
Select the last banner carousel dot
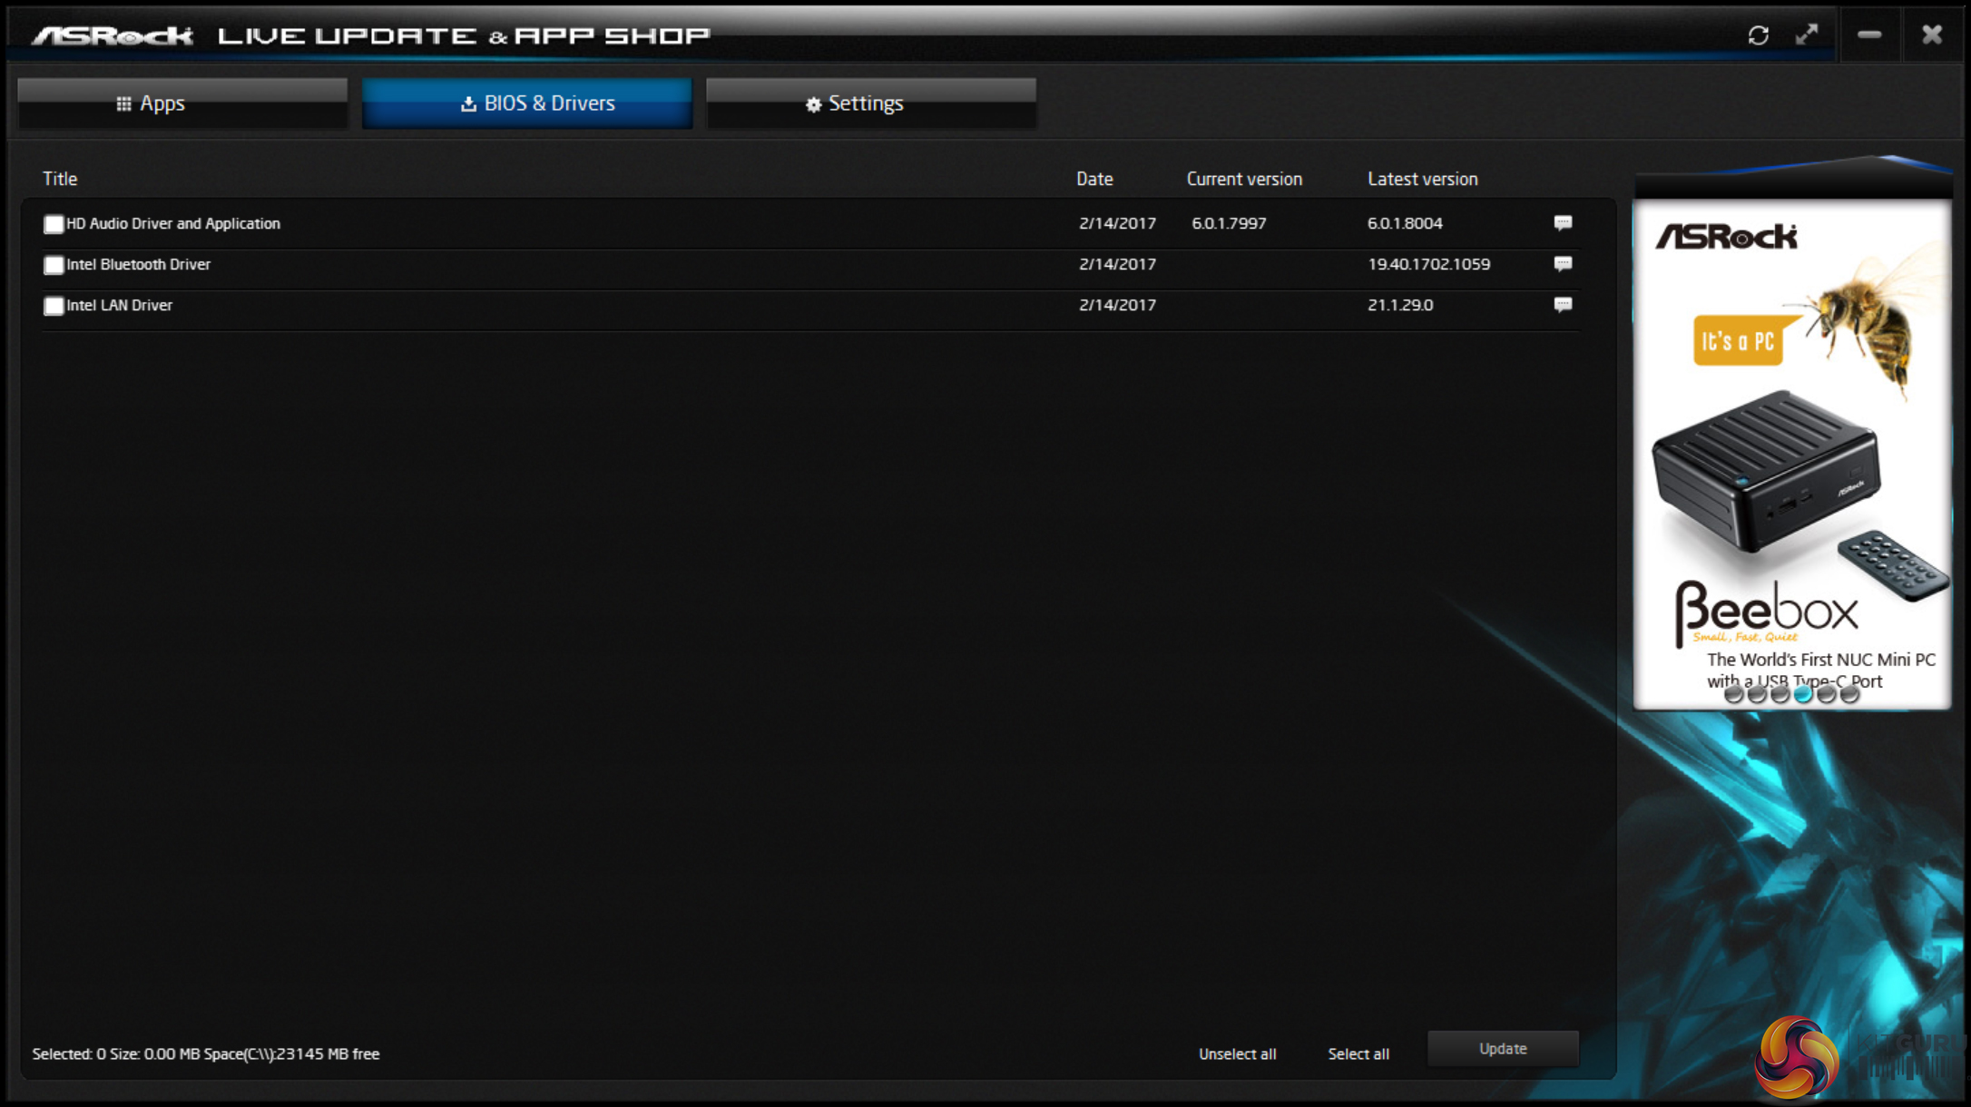[x=1849, y=695]
